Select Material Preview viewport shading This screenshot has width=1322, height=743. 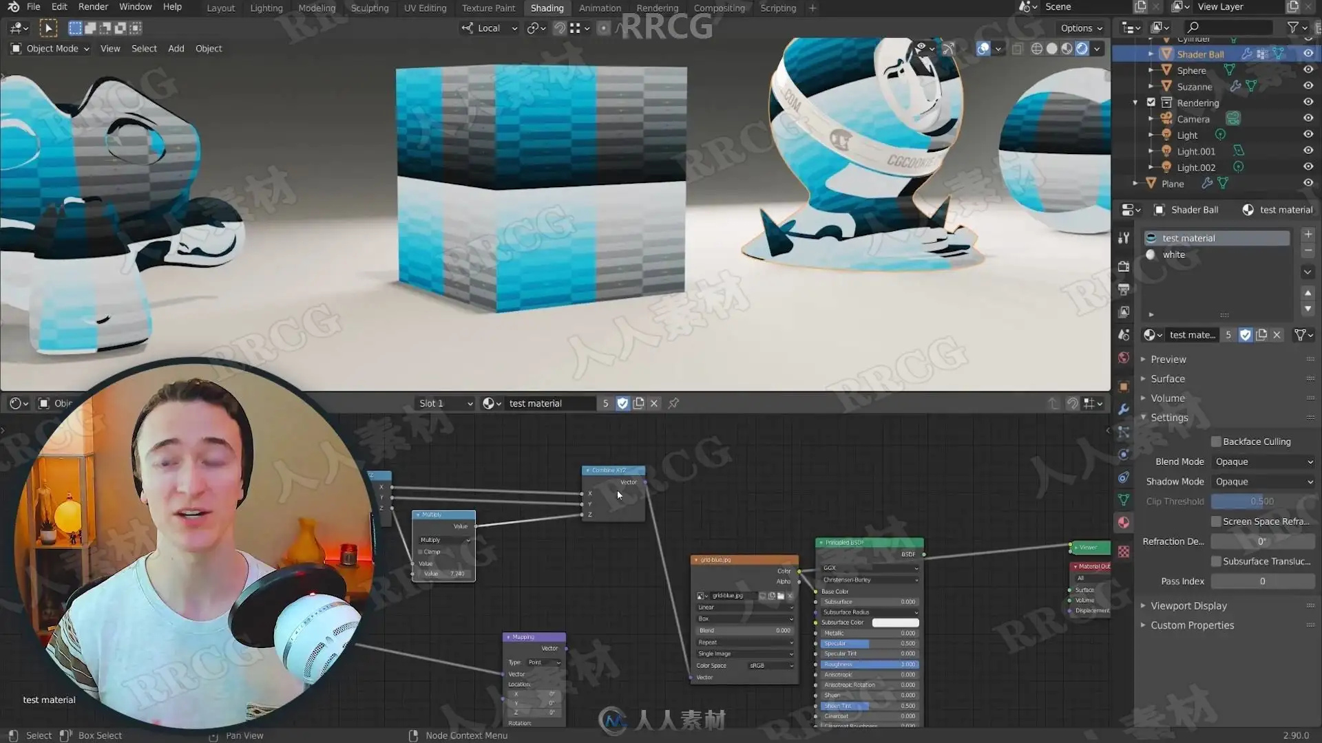coord(1067,48)
